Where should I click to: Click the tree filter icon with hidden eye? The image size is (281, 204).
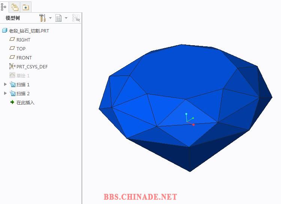coord(76,18)
